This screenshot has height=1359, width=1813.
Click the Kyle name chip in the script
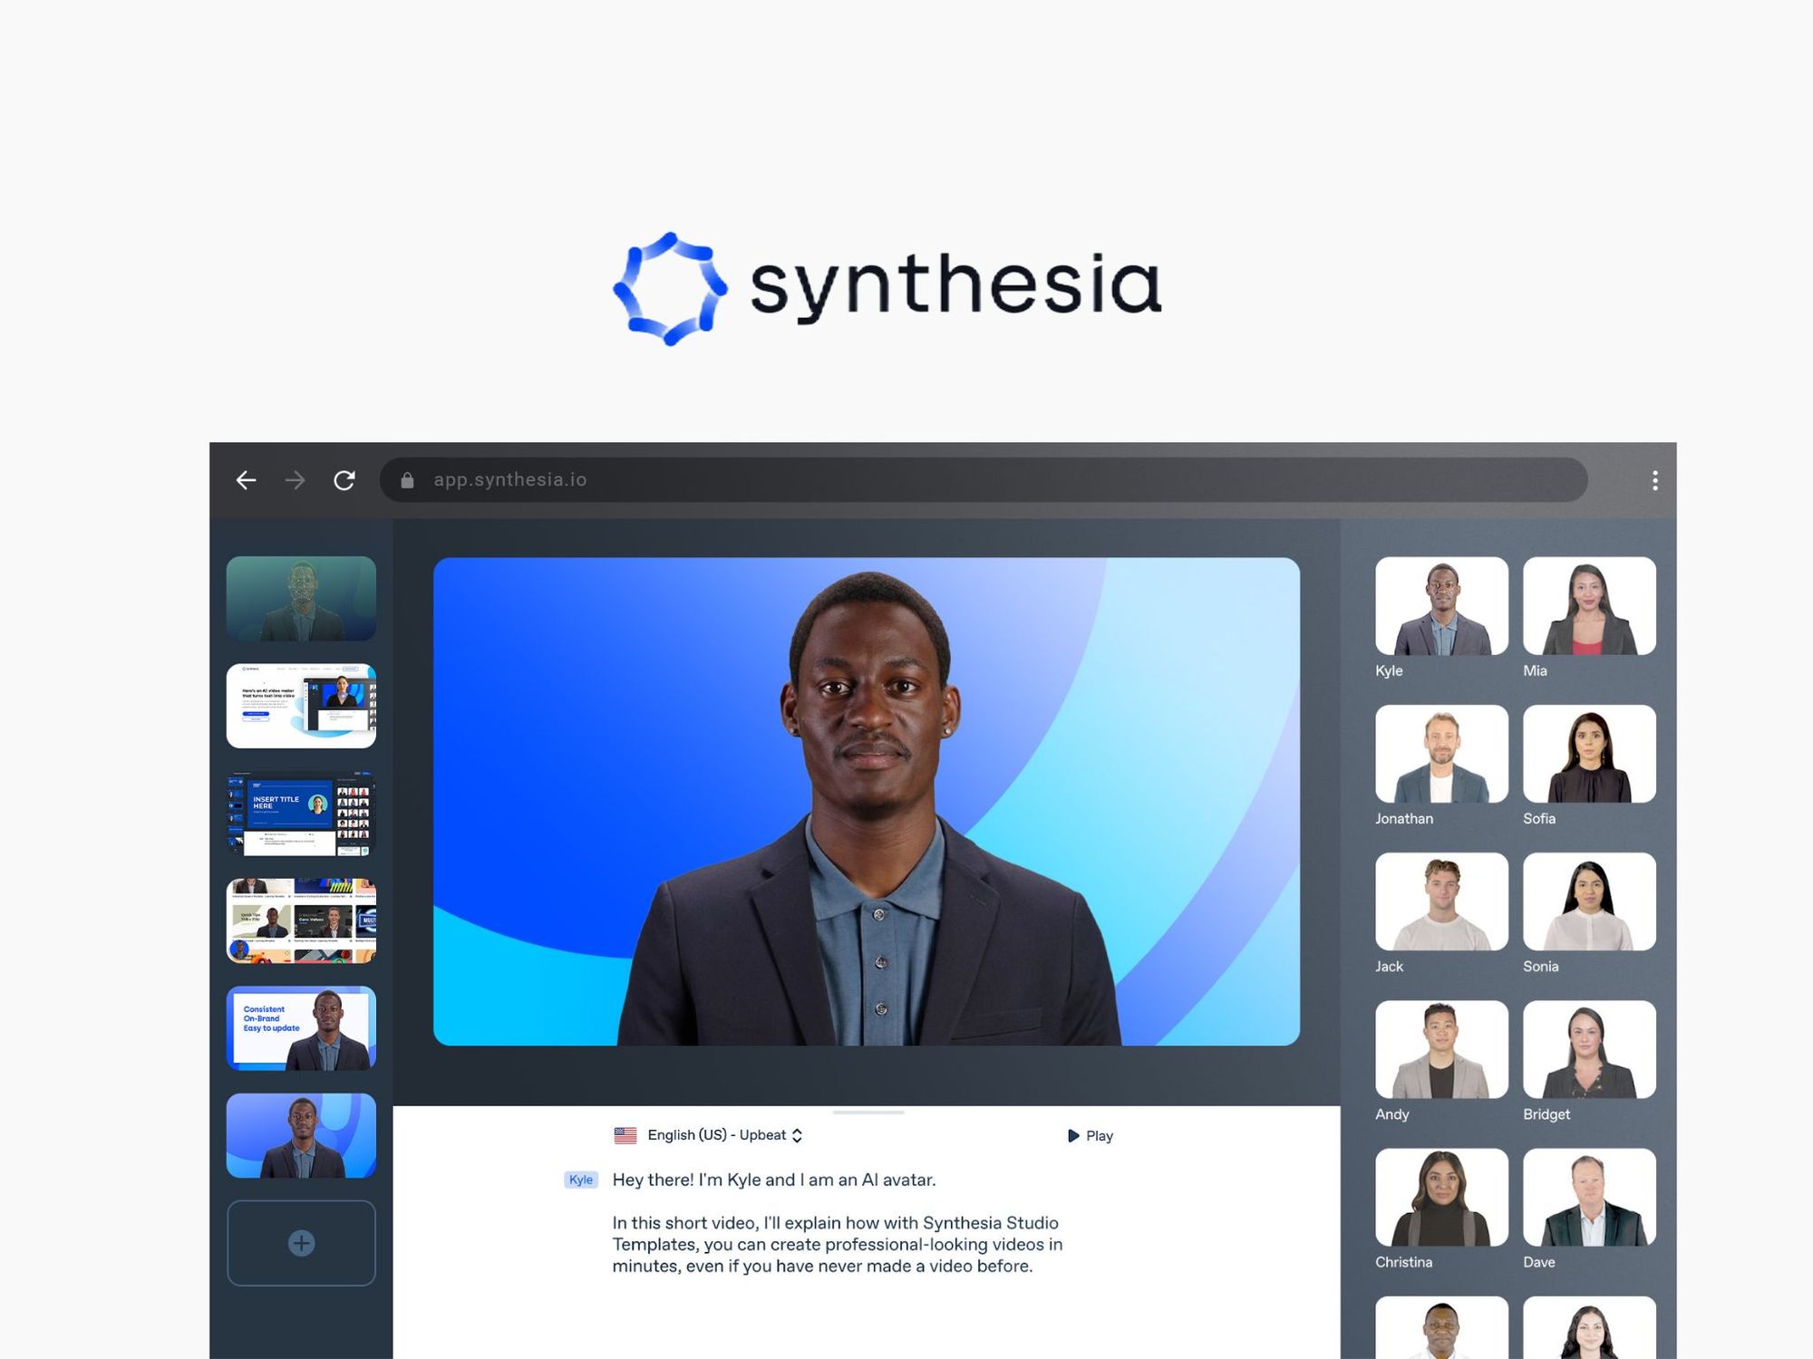581,1180
